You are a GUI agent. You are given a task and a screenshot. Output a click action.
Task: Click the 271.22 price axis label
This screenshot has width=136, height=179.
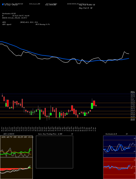(x=132, y=115)
